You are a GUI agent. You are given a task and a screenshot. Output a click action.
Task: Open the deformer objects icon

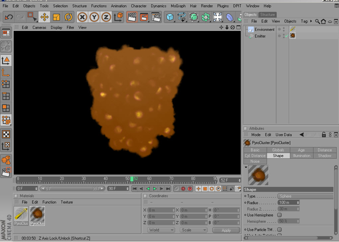(x=230, y=17)
